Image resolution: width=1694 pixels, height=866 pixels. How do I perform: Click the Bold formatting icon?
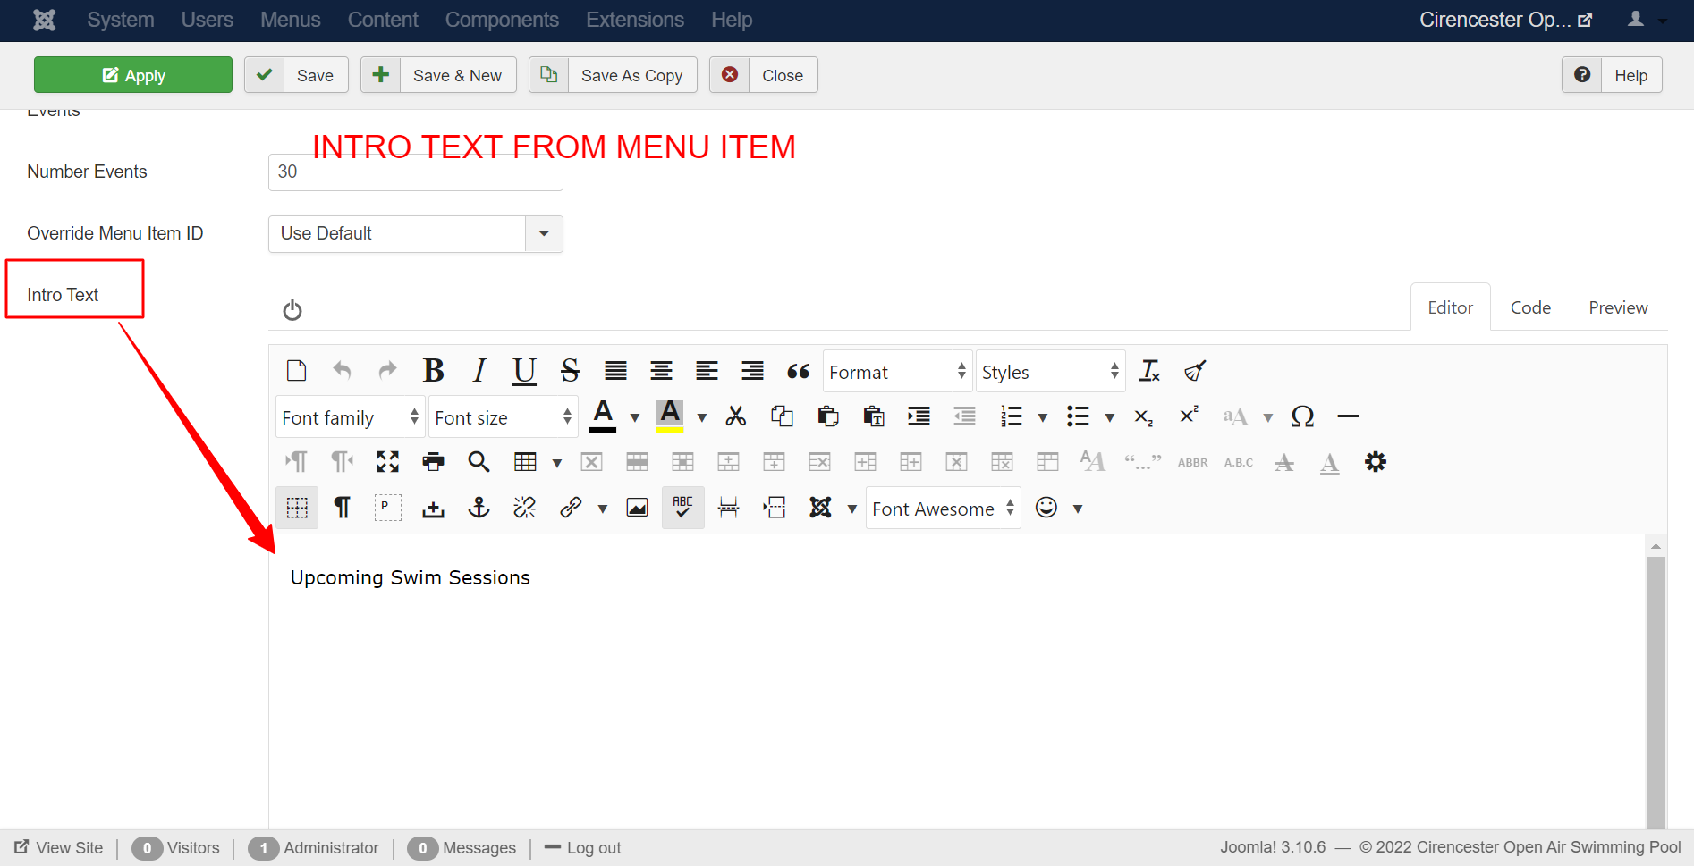434,371
